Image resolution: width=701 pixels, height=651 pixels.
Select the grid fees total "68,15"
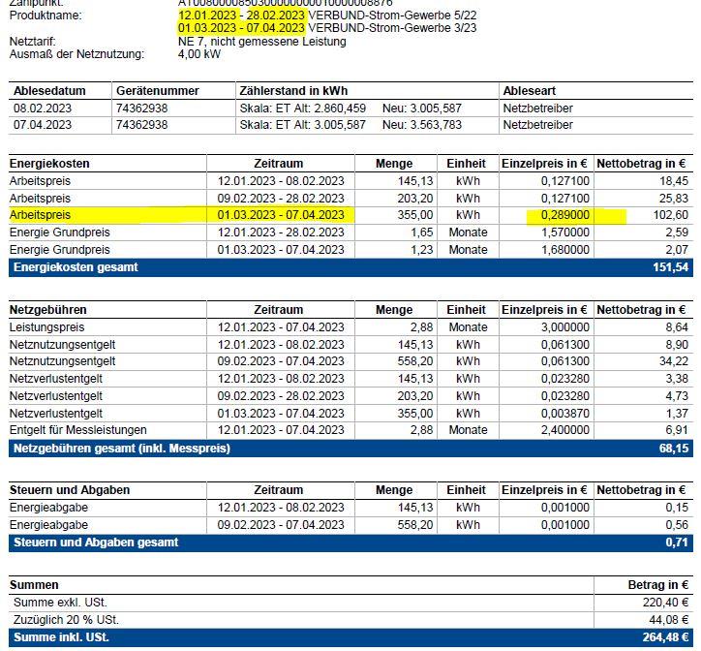click(x=674, y=449)
